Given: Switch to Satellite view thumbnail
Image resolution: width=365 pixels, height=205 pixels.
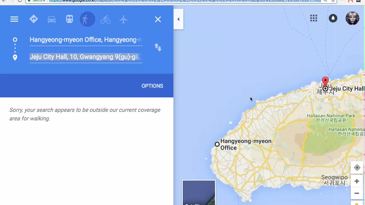Looking at the screenshot, I should point(199,192).
